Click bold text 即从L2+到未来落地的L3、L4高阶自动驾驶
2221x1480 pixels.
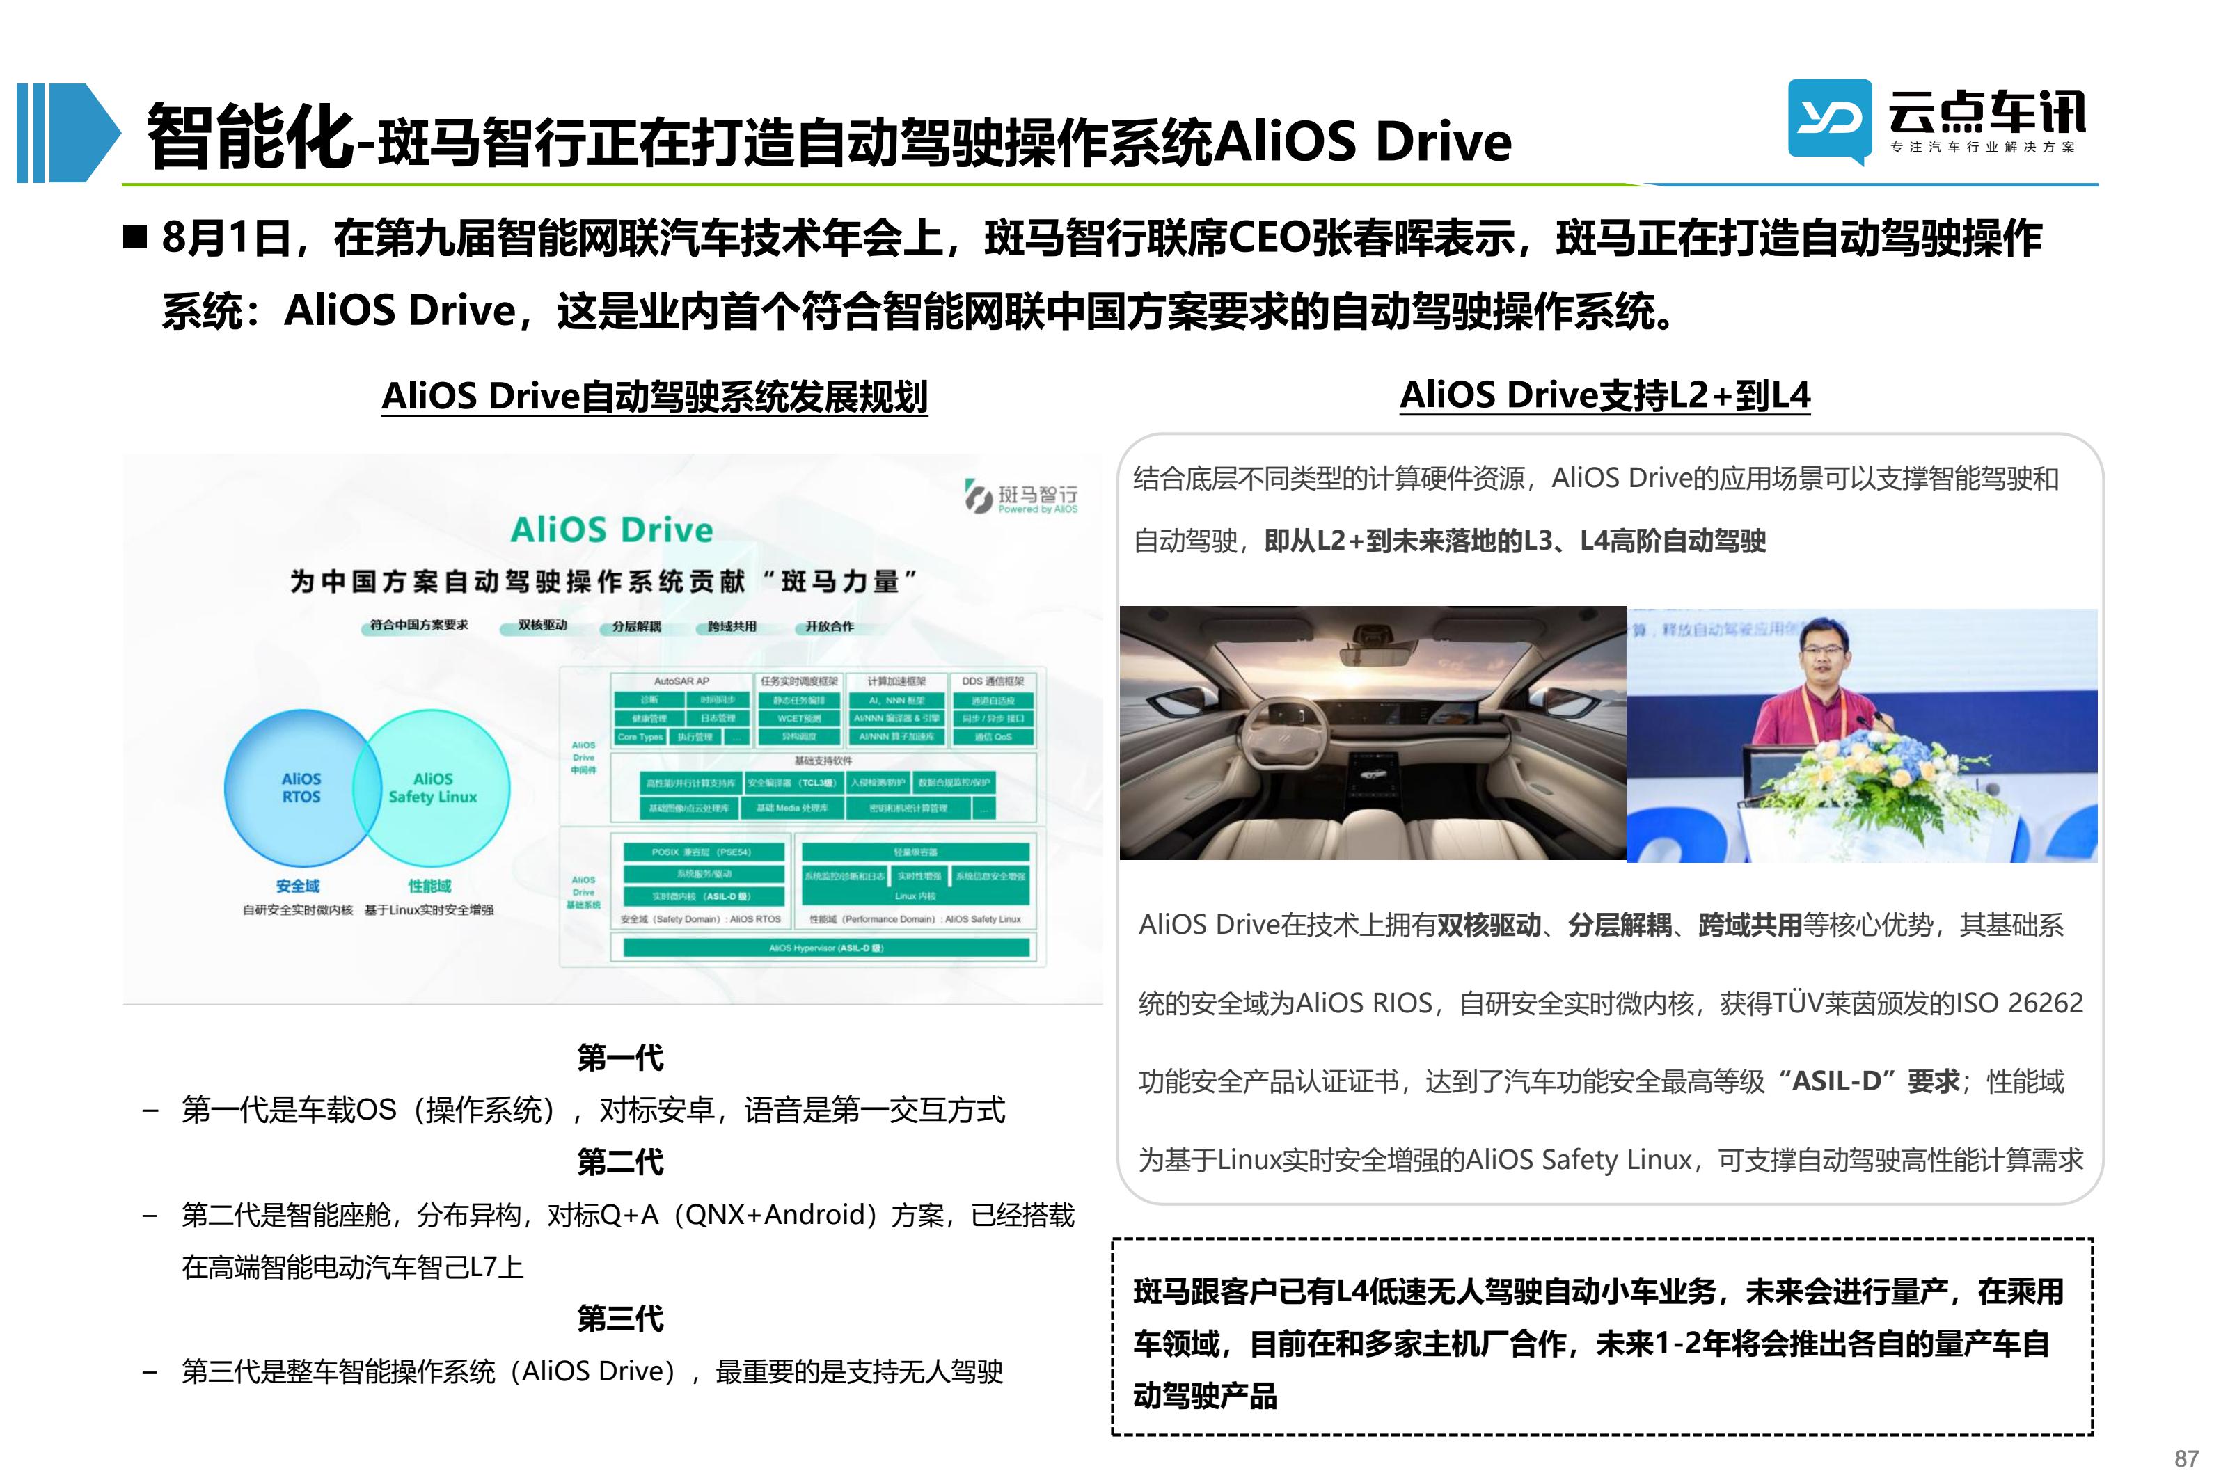1514,541
